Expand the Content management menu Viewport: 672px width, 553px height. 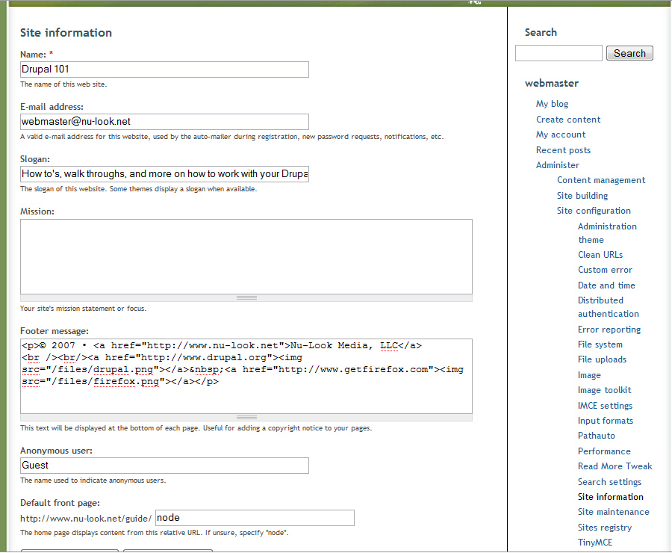click(x=601, y=180)
